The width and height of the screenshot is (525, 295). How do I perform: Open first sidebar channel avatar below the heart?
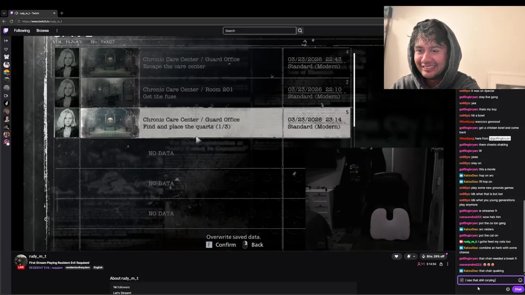click(6, 57)
